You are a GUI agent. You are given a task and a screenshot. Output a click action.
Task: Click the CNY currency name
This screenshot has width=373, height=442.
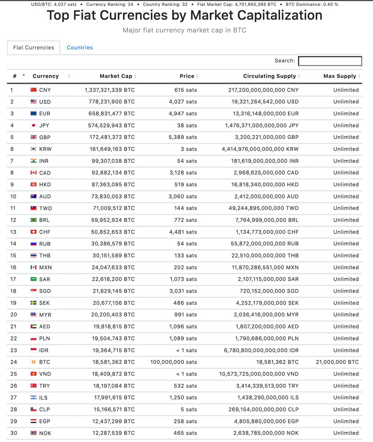[45, 90]
